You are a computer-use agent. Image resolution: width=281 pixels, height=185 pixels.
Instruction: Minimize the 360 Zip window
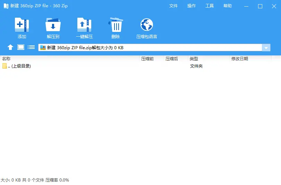coord(246,6)
